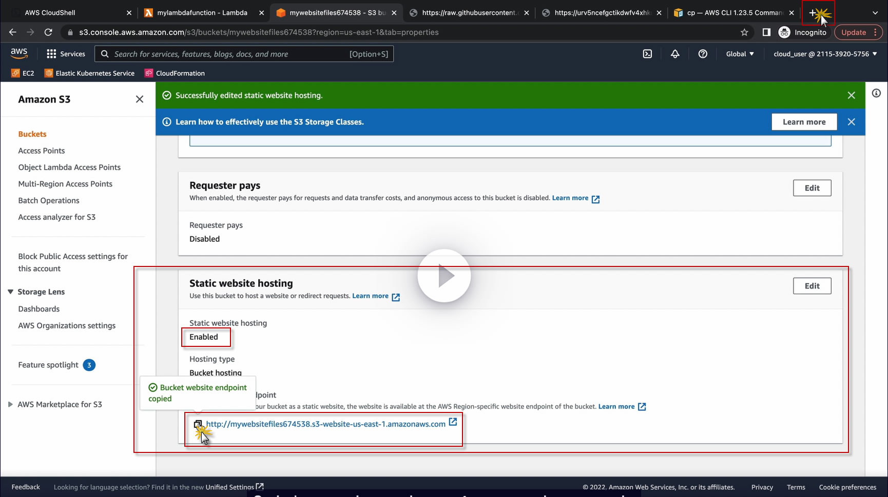
Task: Open Feedback in the footer
Action: (26, 487)
